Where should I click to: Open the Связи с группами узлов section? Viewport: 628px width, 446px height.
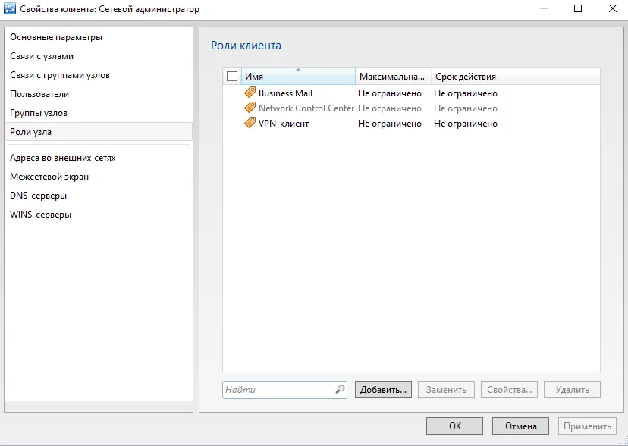pos(98,75)
